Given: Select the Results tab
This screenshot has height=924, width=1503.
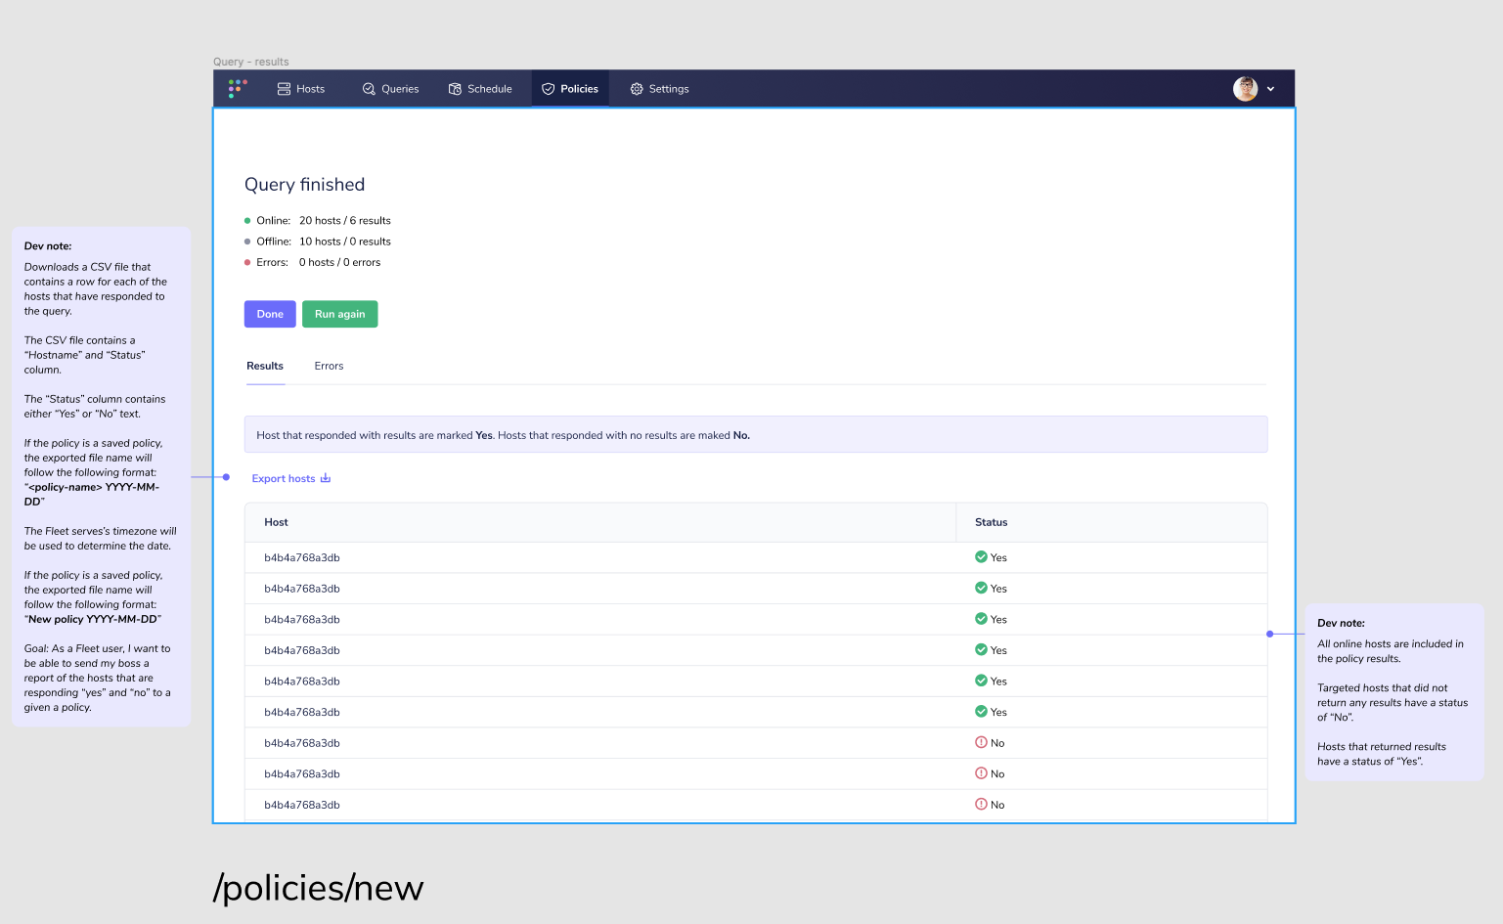Looking at the screenshot, I should point(265,366).
